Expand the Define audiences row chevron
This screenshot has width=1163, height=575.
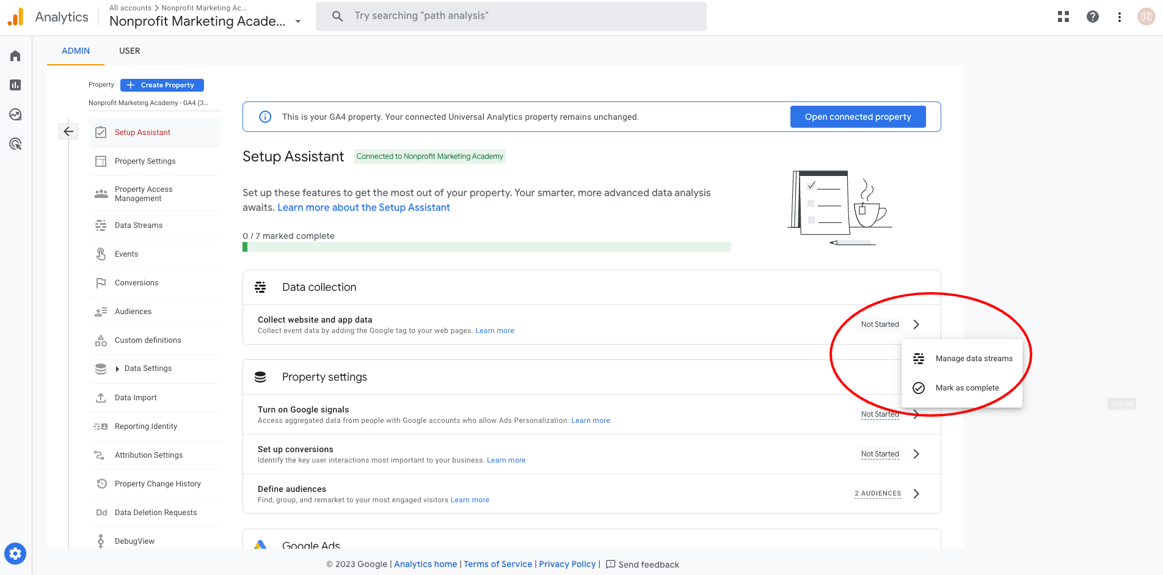click(916, 494)
